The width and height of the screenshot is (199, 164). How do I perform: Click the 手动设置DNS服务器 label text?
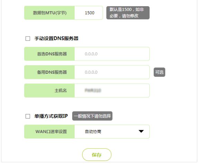[56, 39]
